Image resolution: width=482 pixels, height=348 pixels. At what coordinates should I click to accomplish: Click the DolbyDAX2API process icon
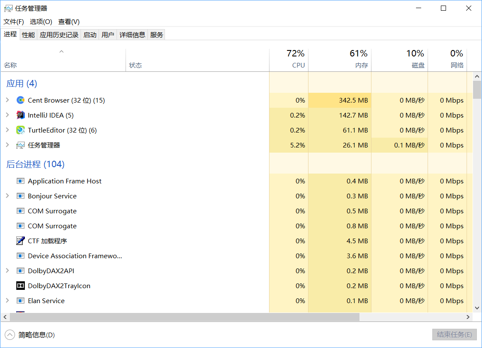coord(21,271)
